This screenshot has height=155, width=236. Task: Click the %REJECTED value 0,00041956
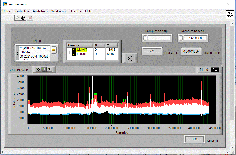pyautogui.click(x=191, y=51)
